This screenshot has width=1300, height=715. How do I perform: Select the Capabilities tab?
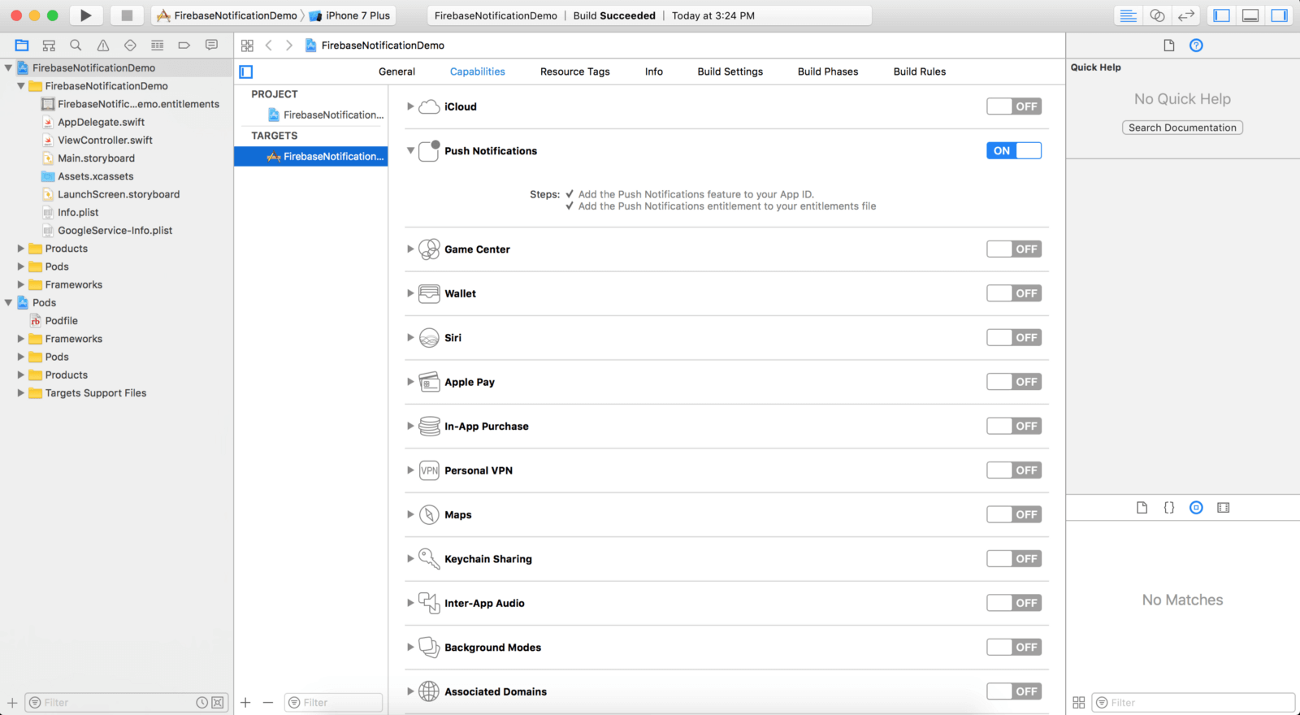(478, 71)
